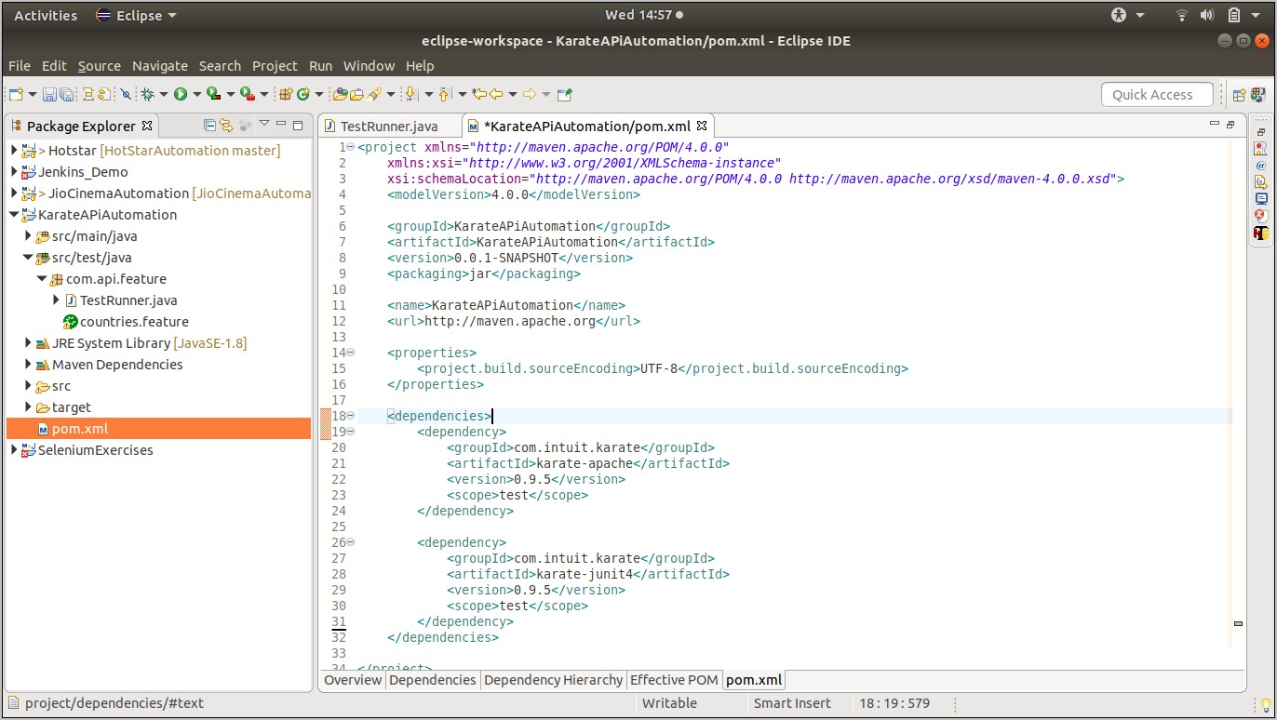Click Collapse All in Package Explorer

point(210,126)
